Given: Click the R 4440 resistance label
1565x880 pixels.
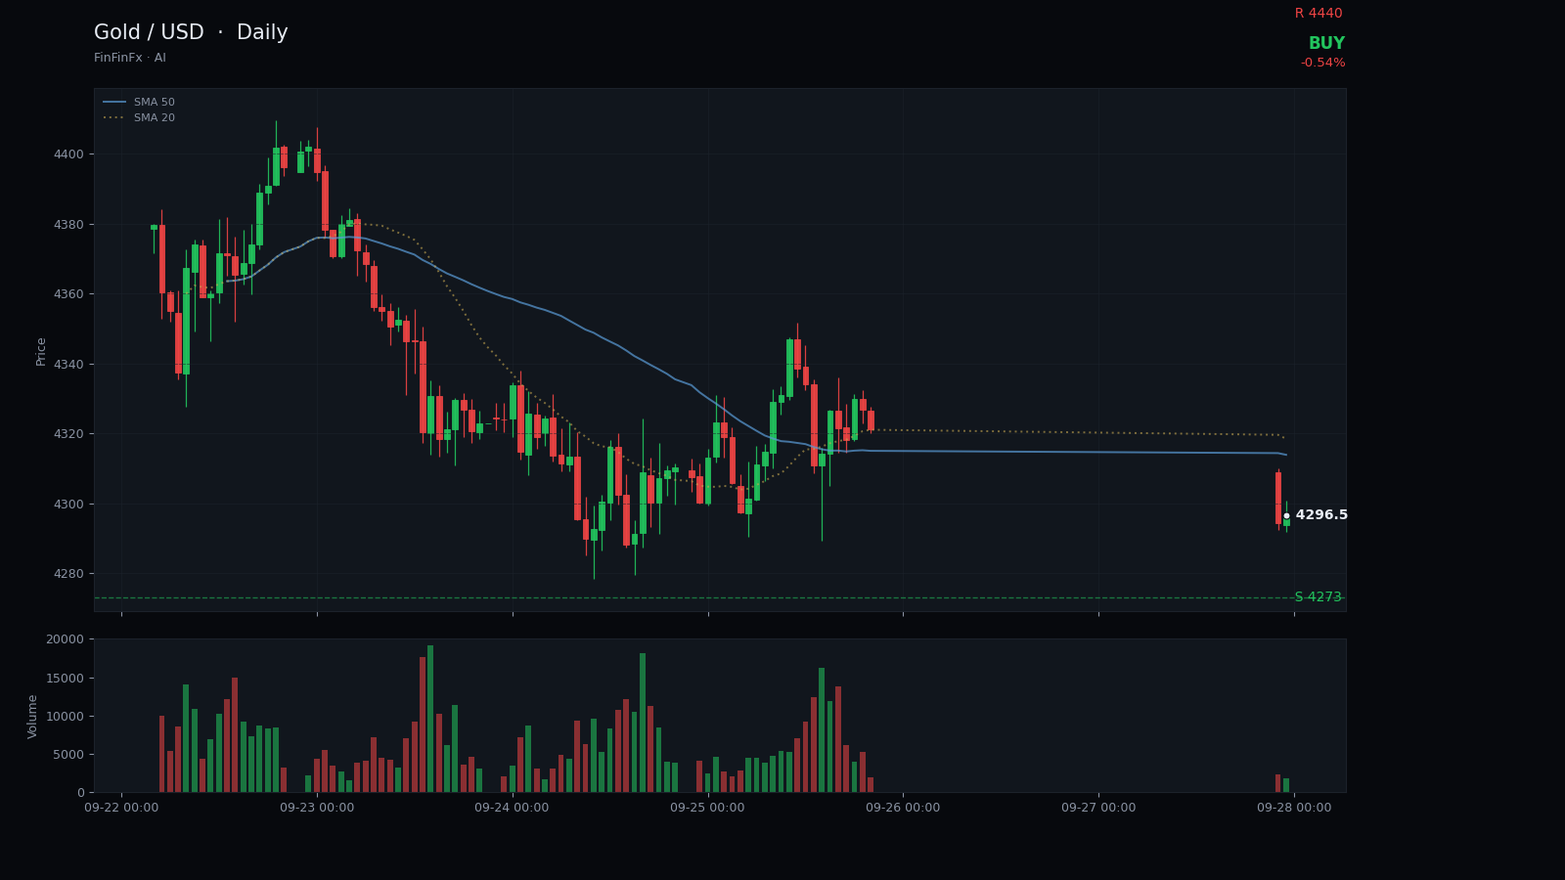Looking at the screenshot, I should [1319, 14].
